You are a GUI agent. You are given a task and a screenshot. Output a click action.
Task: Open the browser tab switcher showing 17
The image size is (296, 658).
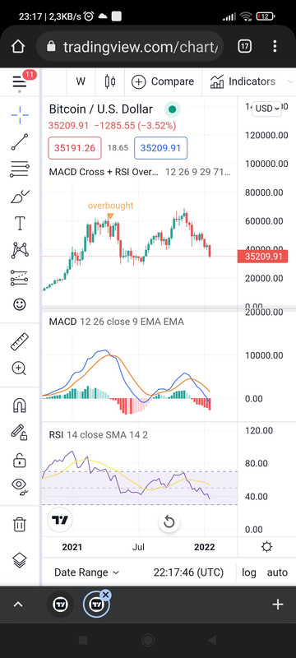pos(245,47)
